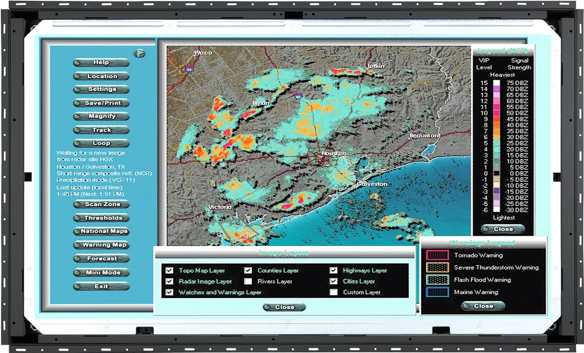This screenshot has width=584, height=353.
Task: Open the Settings button
Action: [x=102, y=89]
